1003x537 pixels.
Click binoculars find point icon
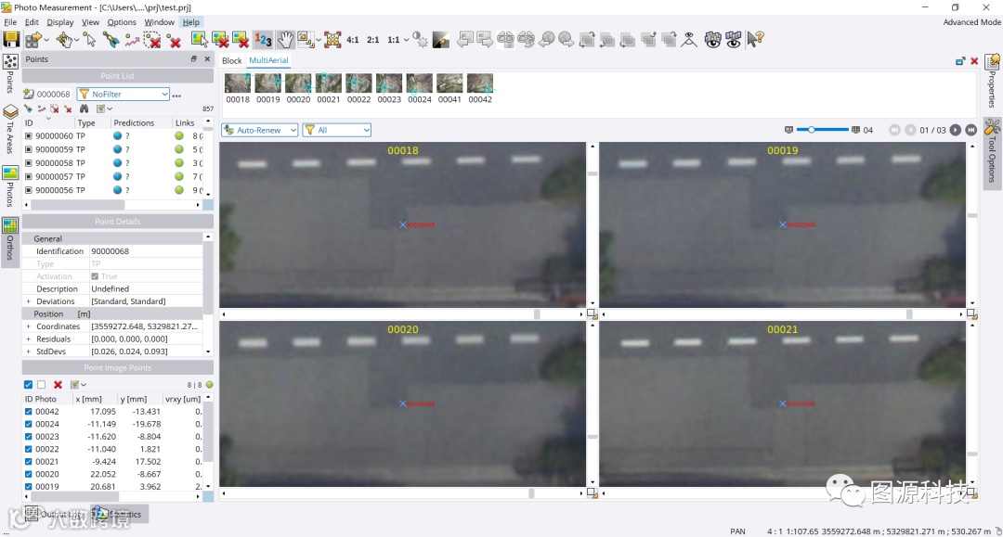84,109
